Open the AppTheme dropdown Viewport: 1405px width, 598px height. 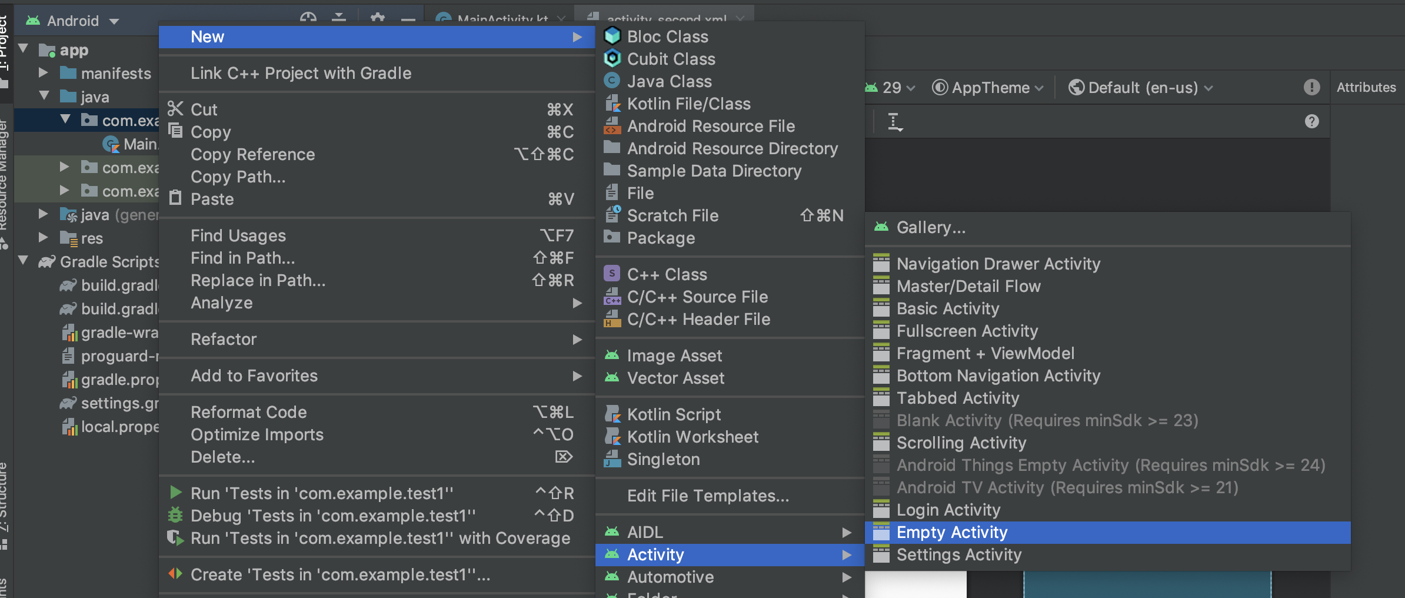point(988,88)
